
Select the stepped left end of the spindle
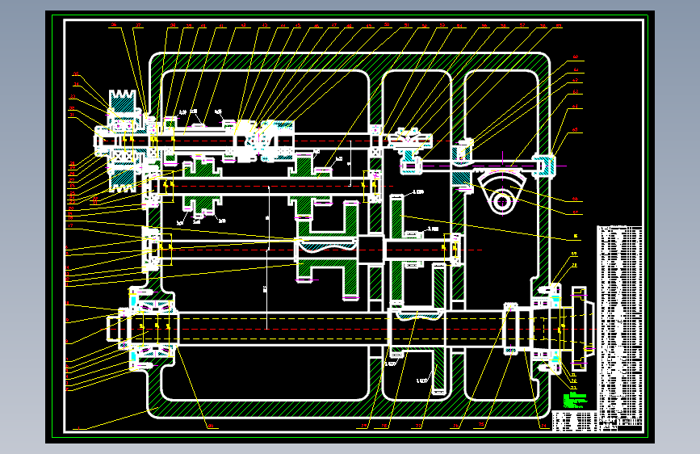point(119,329)
